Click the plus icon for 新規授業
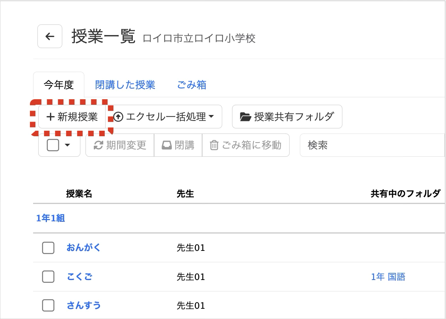446x319 pixels. pyautogui.click(x=50, y=117)
